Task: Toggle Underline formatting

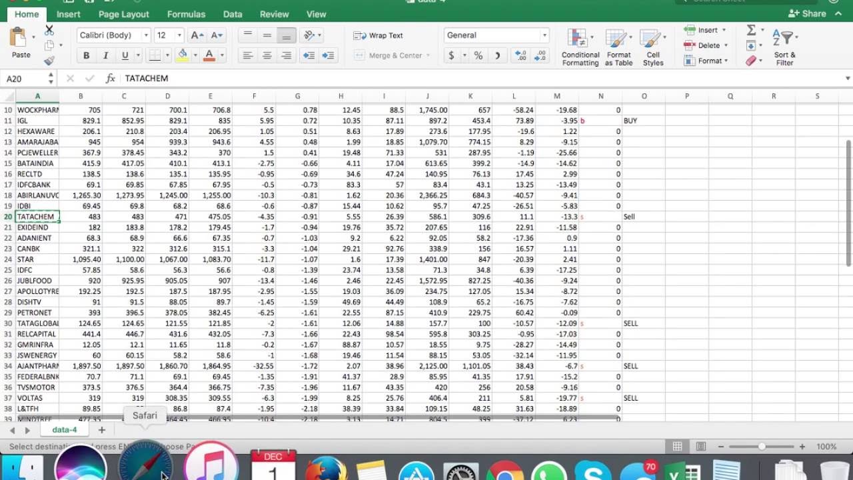Action: coord(125,55)
